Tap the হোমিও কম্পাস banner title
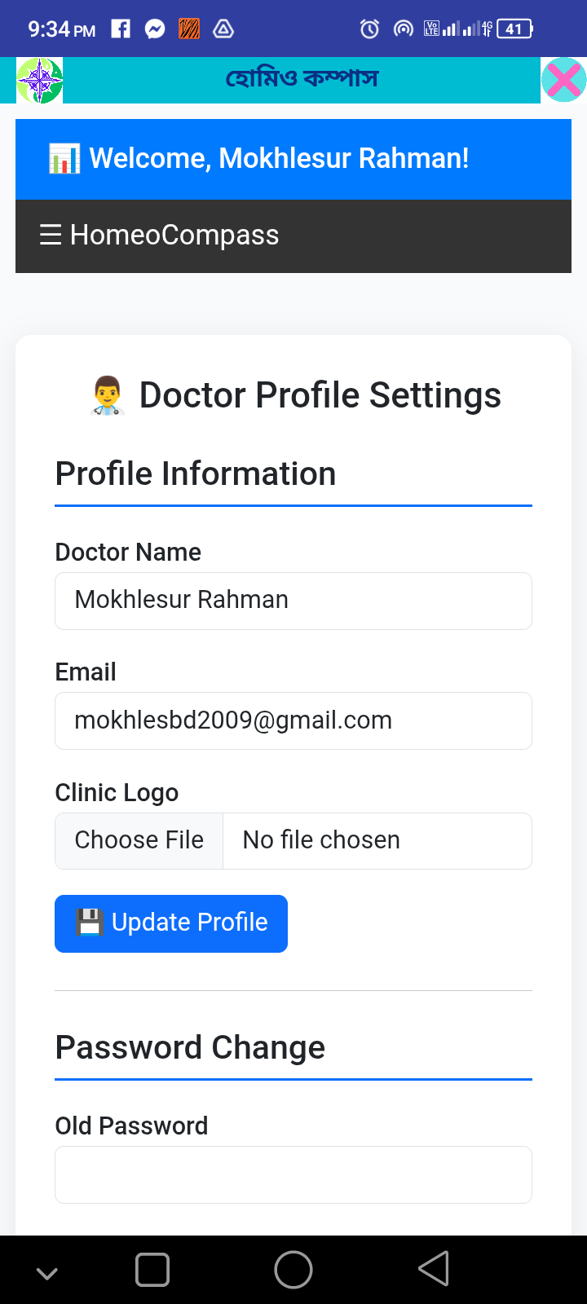This screenshot has height=1304, width=587. click(x=302, y=79)
